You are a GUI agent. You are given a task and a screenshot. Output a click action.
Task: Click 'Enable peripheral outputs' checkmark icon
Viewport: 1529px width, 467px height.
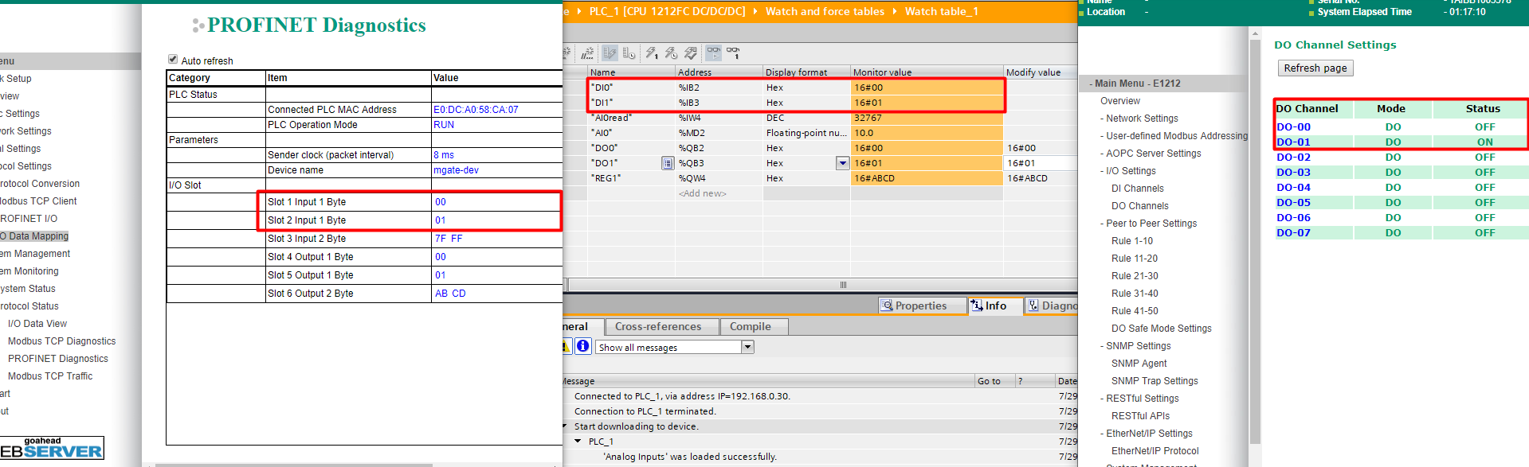tap(691, 53)
